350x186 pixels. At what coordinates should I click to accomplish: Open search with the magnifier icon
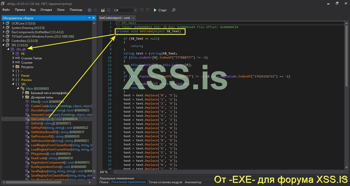173,10
